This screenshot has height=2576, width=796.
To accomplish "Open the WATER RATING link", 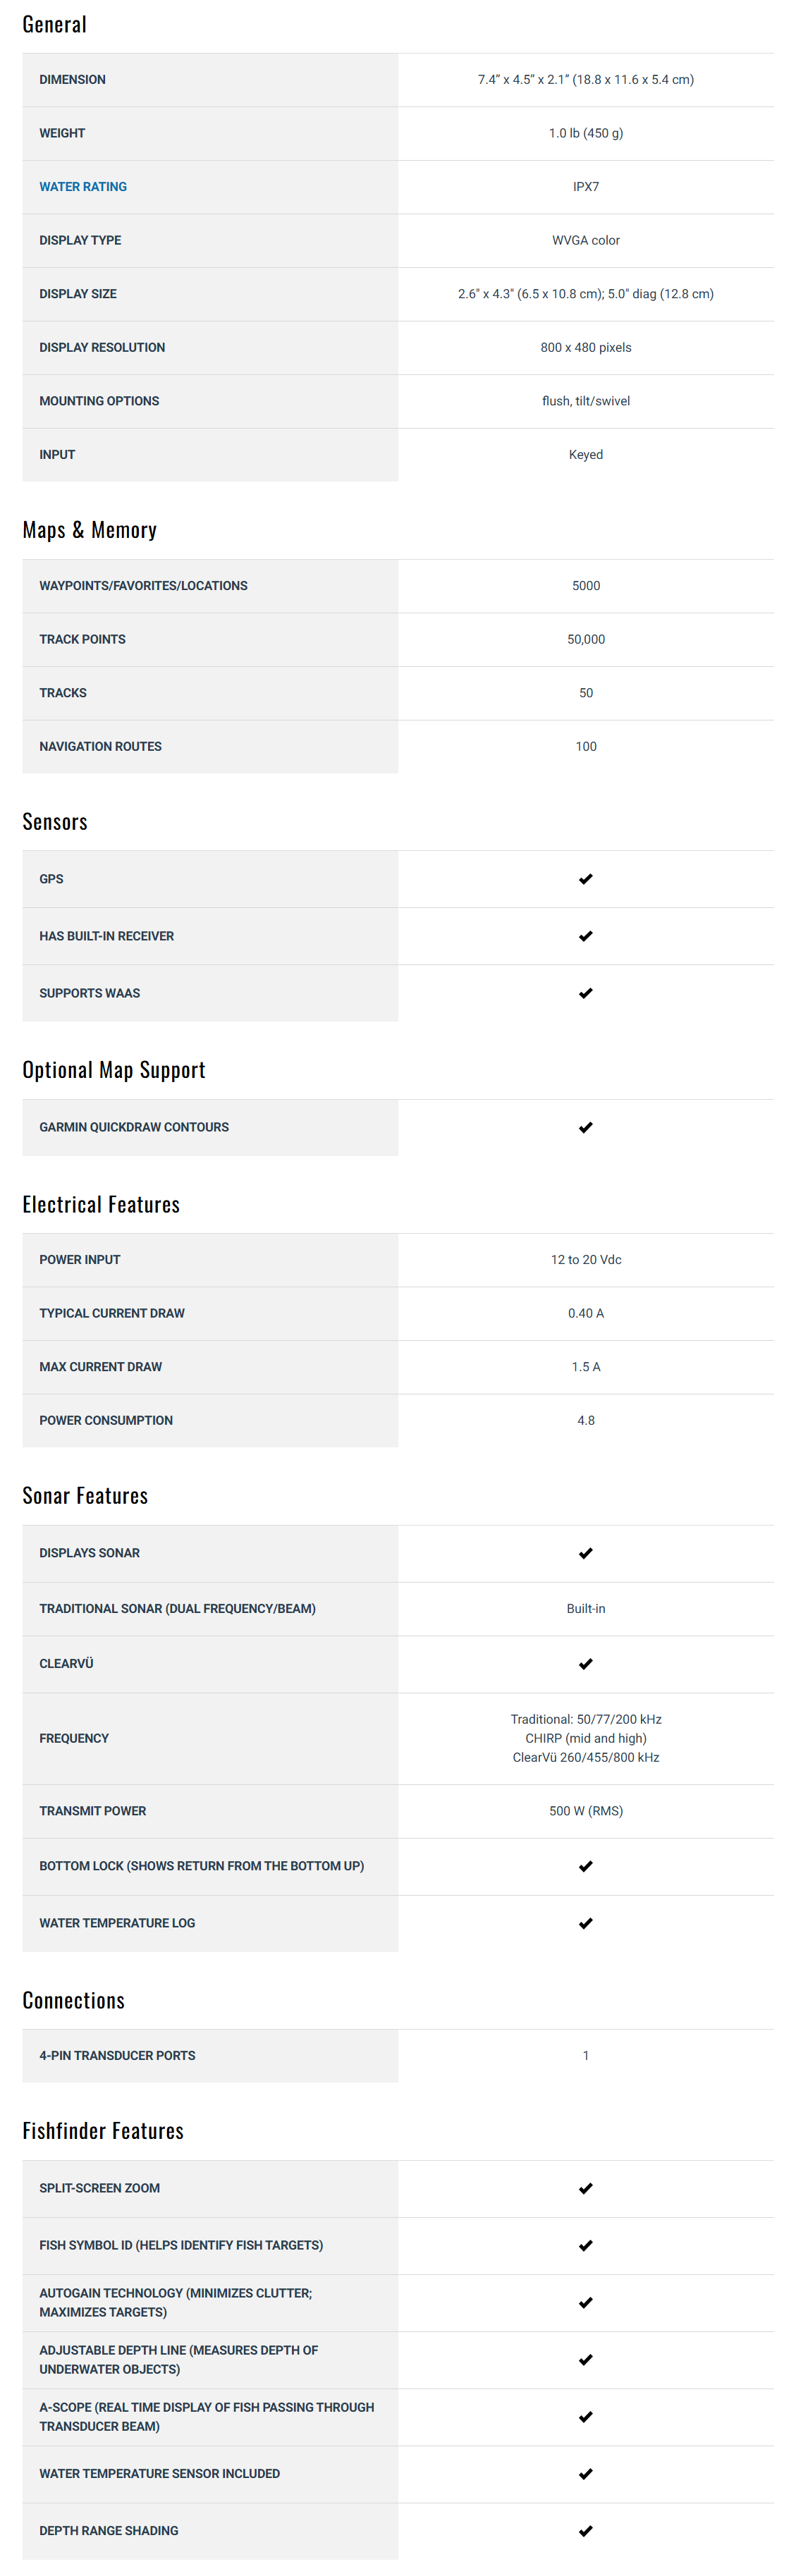I will 83,187.
